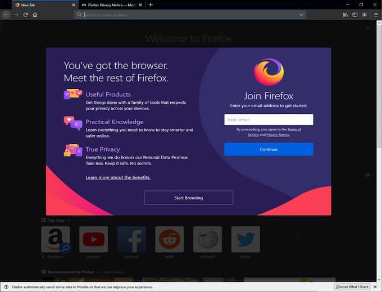382x292 pixels.
Task: Collapse Recommended by Pocket section chevron
Action: click(x=98, y=272)
